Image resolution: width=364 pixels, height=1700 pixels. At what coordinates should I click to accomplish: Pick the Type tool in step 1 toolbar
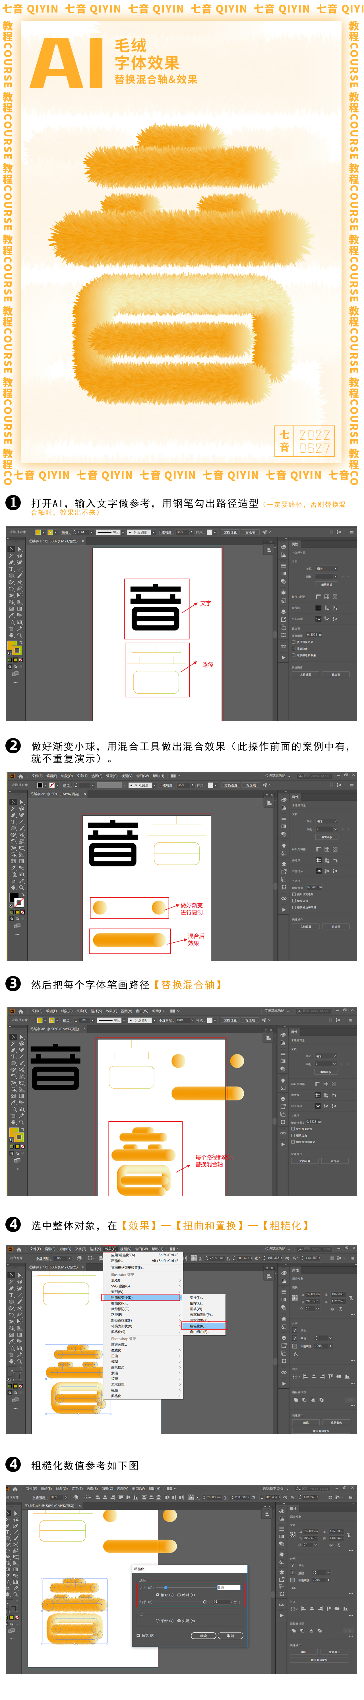[11, 569]
